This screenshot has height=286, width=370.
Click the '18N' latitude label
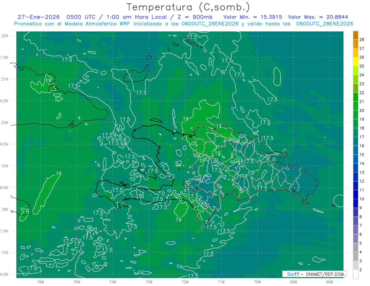click(5, 209)
